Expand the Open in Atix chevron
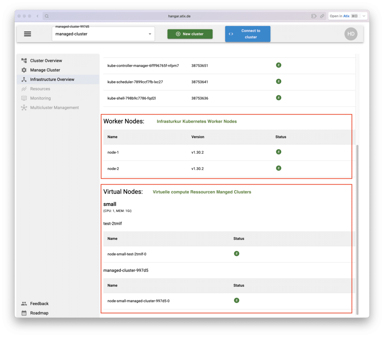Image resolution: width=384 pixels, height=337 pixels. click(x=364, y=16)
